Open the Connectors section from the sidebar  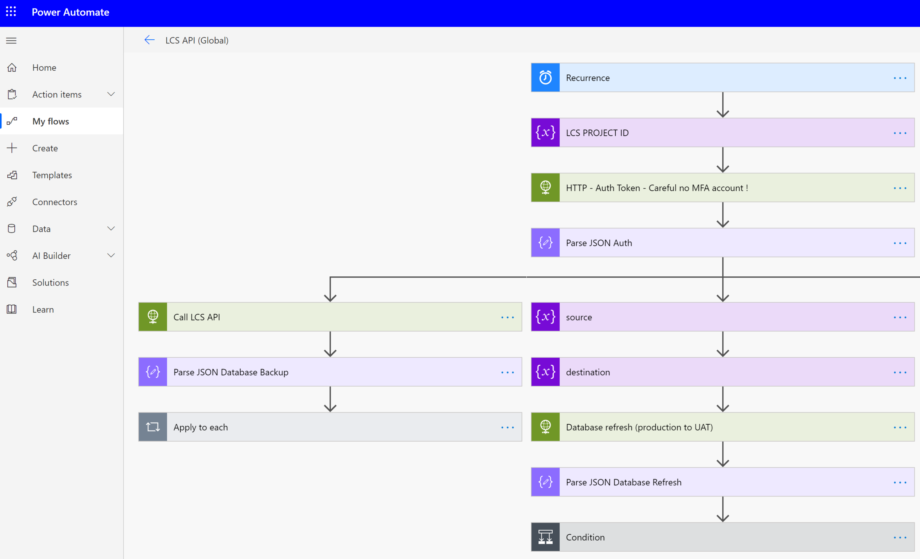click(54, 202)
